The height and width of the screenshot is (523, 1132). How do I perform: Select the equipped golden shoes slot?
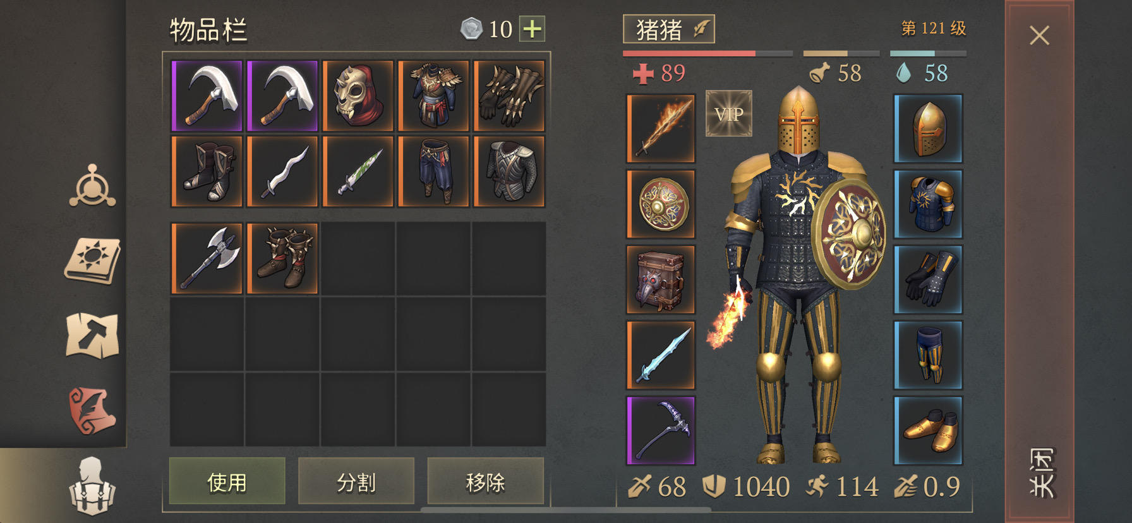tap(928, 431)
